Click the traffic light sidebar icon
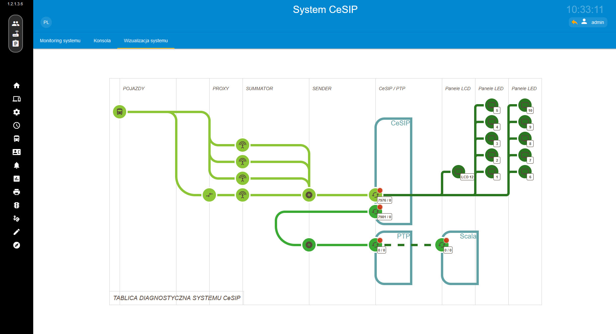The height and width of the screenshot is (334, 616). click(17, 205)
